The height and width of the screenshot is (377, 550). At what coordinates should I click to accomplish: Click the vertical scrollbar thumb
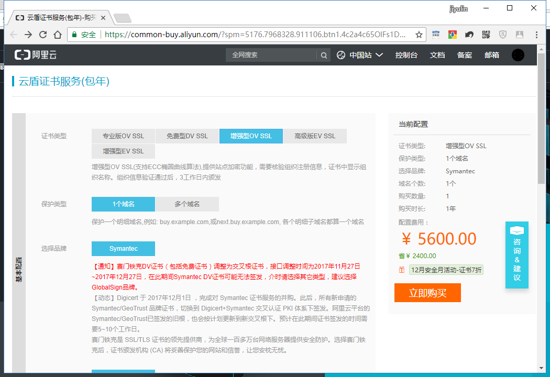pyautogui.click(x=541, y=119)
